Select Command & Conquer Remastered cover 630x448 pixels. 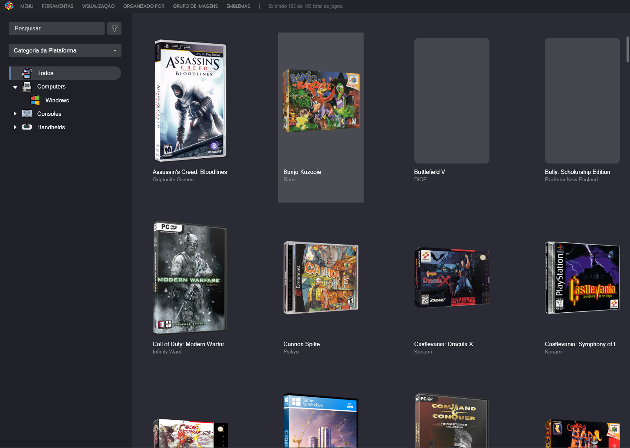pos(452,421)
